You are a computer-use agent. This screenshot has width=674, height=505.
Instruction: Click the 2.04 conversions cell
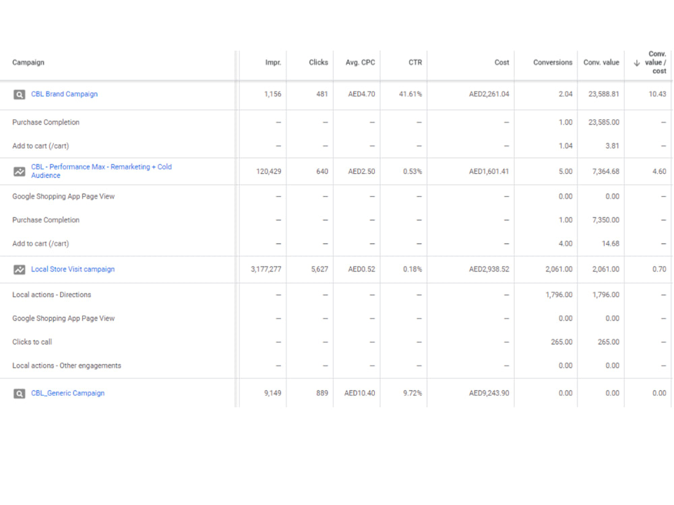click(x=565, y=94)
